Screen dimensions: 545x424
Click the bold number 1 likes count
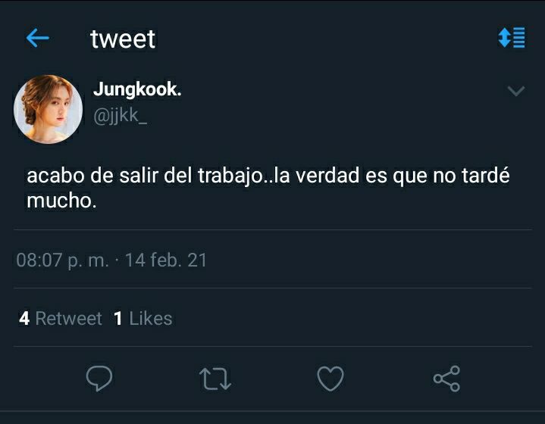(x=118, y=319)
